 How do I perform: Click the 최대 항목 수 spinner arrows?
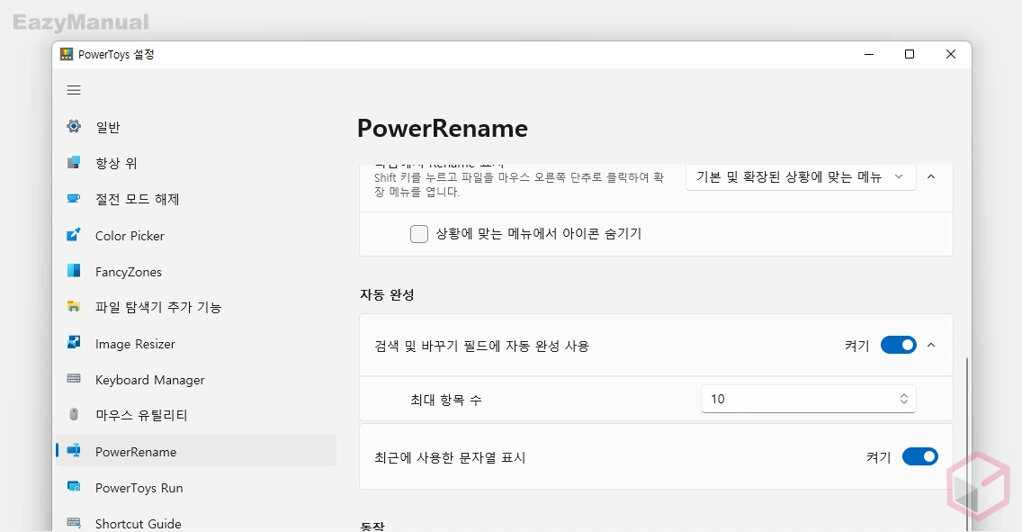904,399
